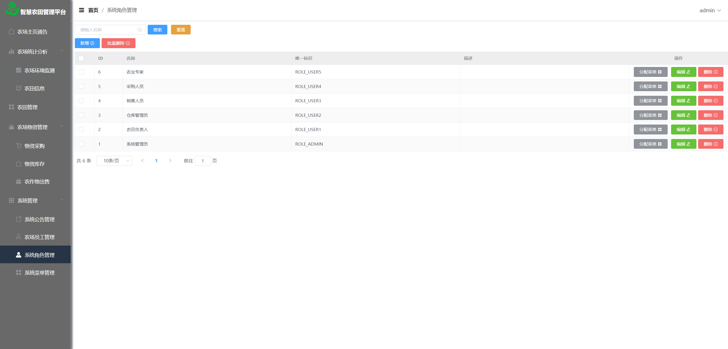Viewport: 728px width, 349px height.
Task: Open 农场员工管理 user icon item
Action: (x=19, y=237)
